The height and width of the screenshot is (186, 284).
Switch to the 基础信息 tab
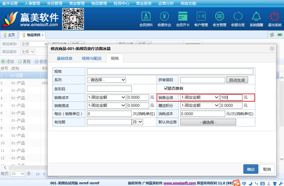tap(65, 58)
